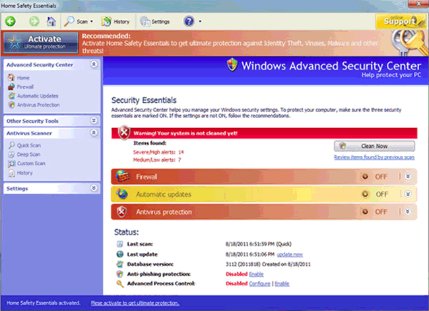Toggle the Automatic updates OFF switch
429x311 pixels.
tap(375, 194)
